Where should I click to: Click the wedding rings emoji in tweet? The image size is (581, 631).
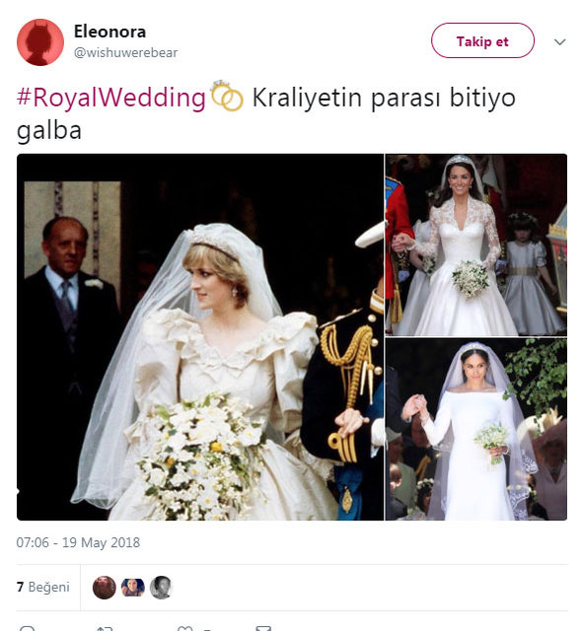(x=227, y=96)
